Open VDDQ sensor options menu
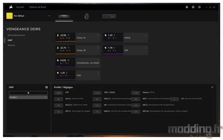This screenshot has width=223, height=140. pos(146,35)
